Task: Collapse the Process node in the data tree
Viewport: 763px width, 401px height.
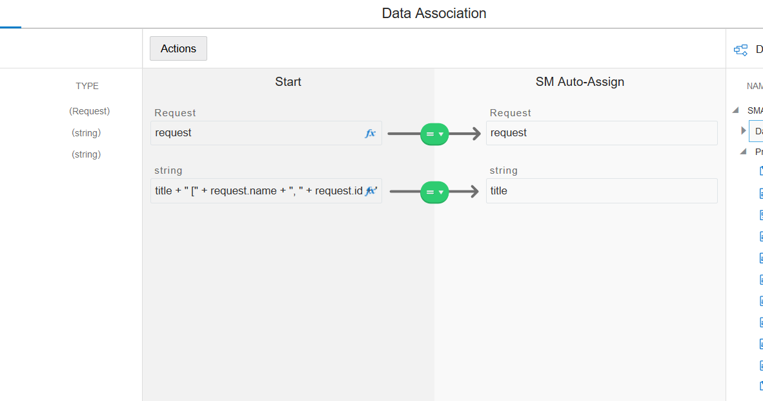Action: (x=743, y=152)
